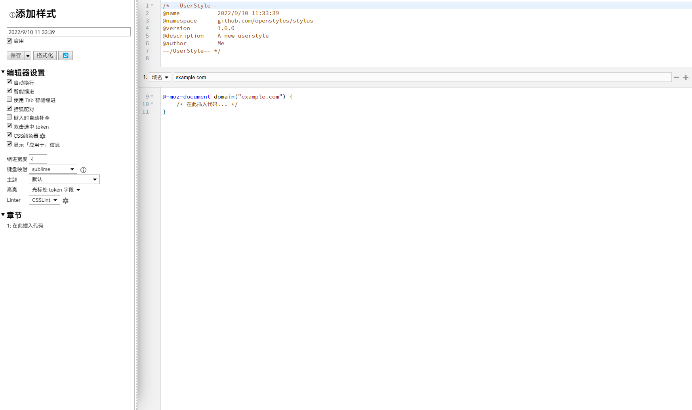Click the @description line in code

pyautogui.click(x=215, y=36)
